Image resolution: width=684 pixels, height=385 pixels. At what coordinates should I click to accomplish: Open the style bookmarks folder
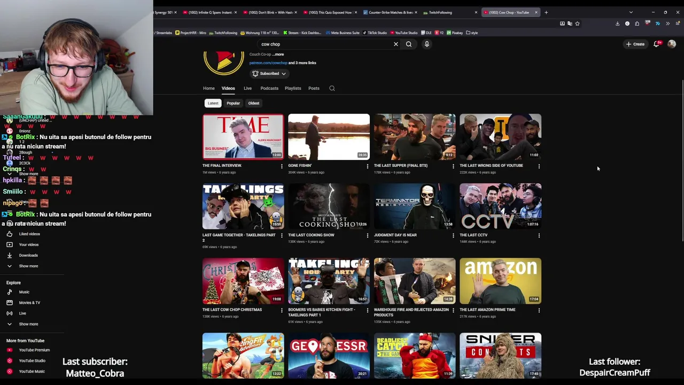pos(472,33)
